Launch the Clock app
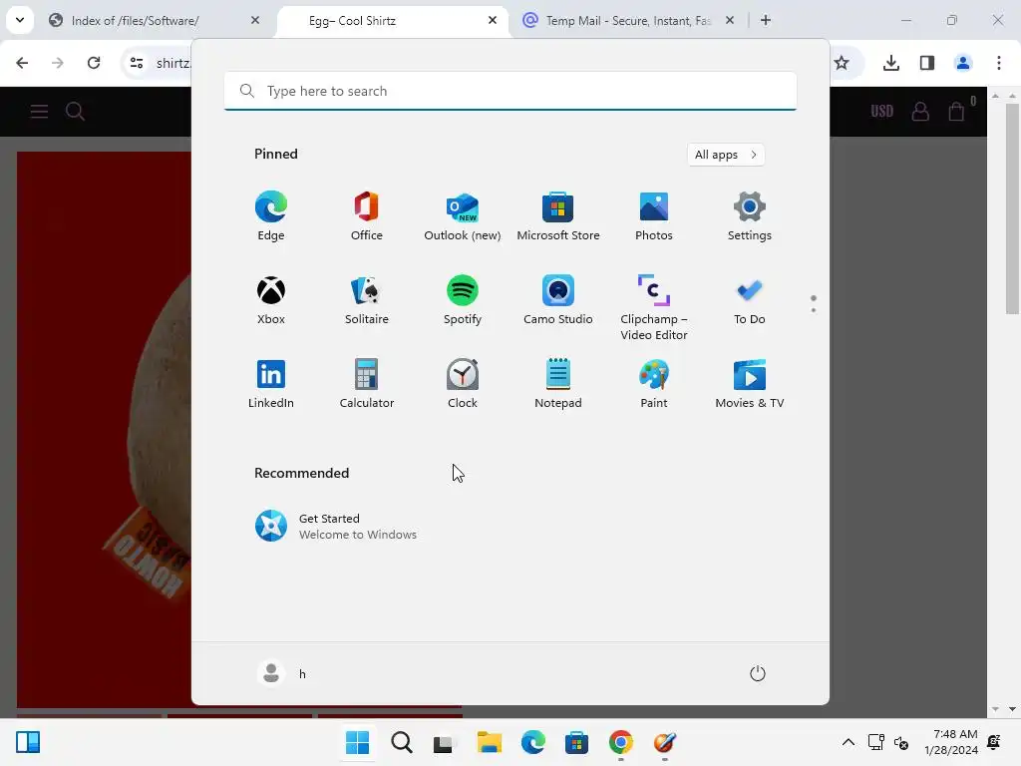The width and height of the screenshot is (1021, 766). (463, 384)
